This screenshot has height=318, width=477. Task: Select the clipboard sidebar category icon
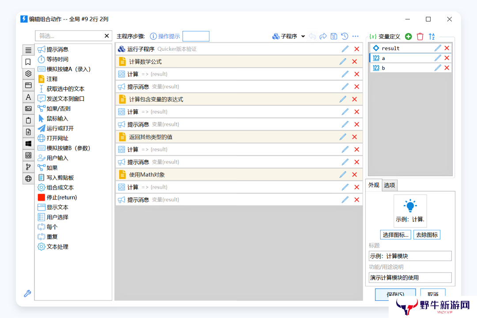pyautogui.click(x=28, y=121)
